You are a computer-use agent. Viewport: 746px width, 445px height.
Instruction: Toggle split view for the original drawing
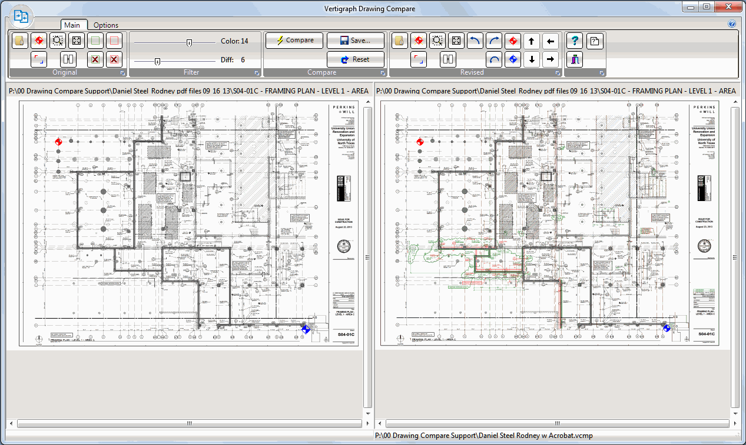pyautogui.click(x=67, y=59)
